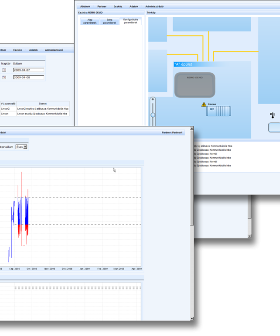Click the NEMO-DEMO device on the map

(x=195, y=84)
